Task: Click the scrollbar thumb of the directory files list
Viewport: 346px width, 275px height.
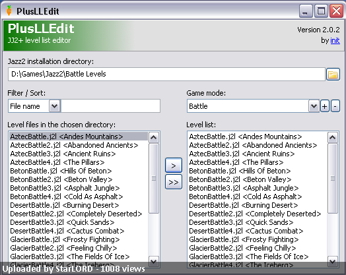Action: 154,179
